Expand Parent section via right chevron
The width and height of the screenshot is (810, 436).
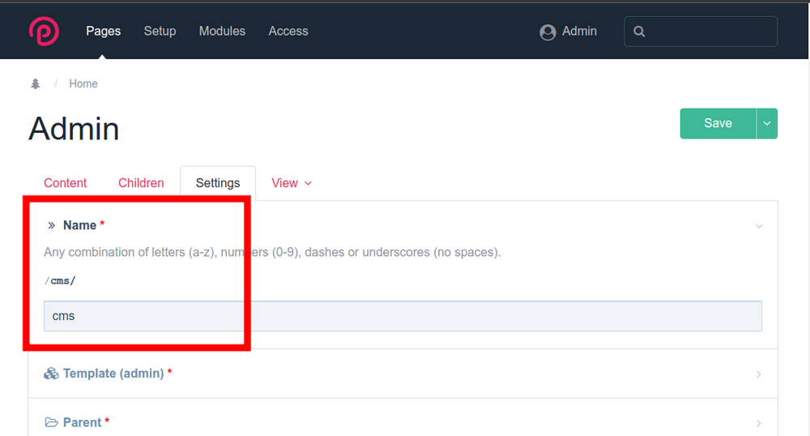(759, 423)
